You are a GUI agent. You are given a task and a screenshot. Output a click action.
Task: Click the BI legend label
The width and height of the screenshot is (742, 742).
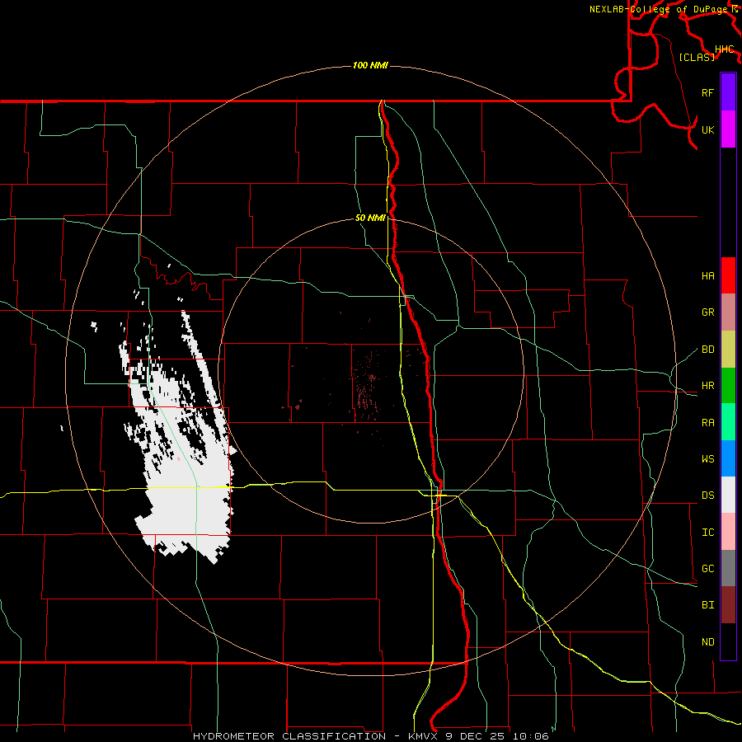point(708,605)
